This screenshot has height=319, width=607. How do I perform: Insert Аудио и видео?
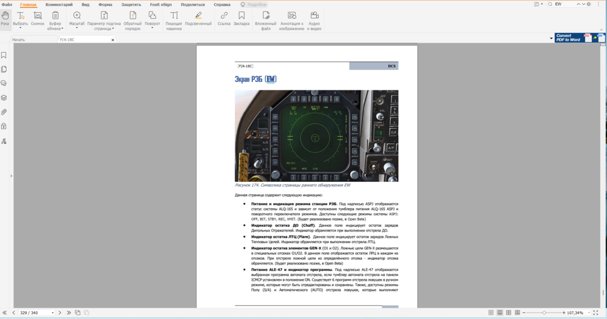(x=314, y=21)
